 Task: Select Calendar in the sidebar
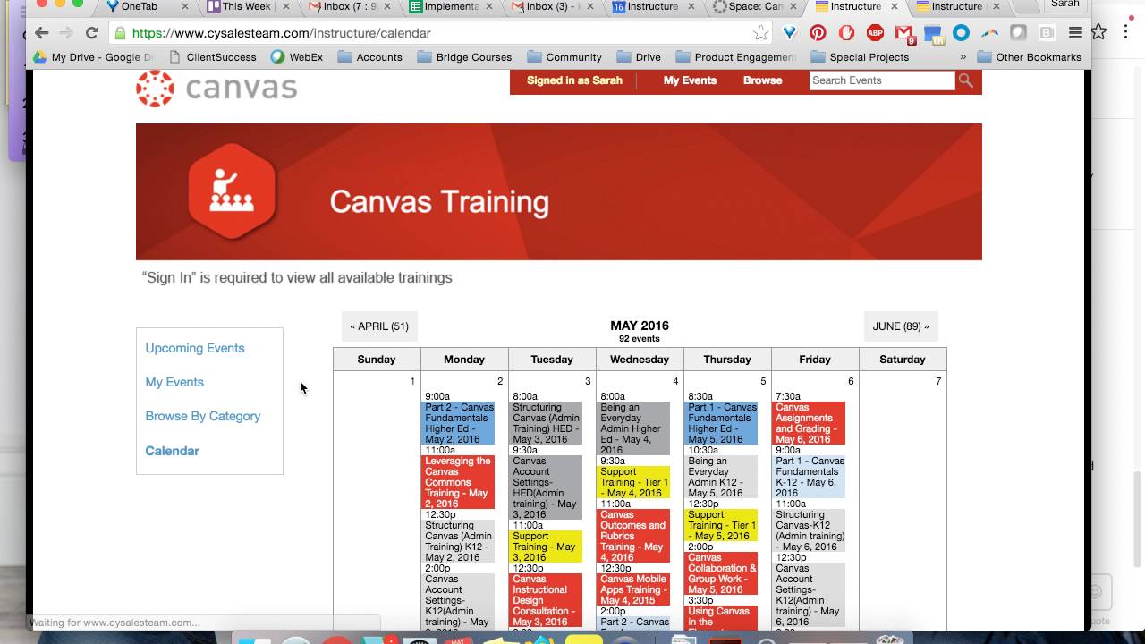pyautogui.click(x=173, y=451)
